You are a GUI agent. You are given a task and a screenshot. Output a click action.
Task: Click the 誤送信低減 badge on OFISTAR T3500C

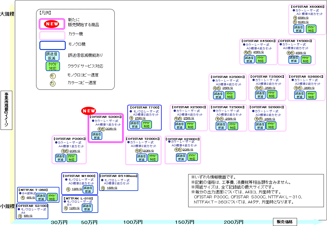click(260, 95)
